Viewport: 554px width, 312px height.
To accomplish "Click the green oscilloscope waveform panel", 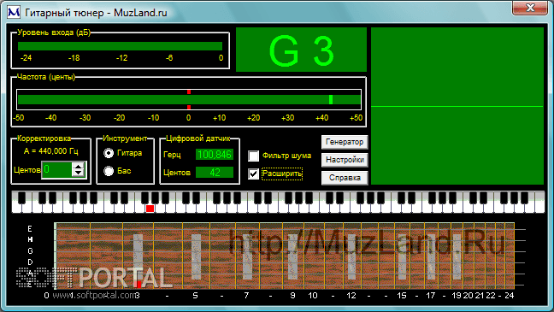I will (x=457, y=106).
